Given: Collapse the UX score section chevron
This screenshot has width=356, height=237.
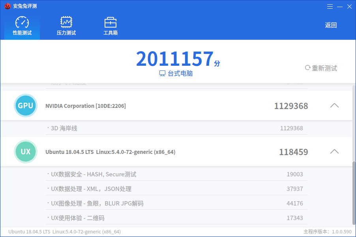Looking at the screenshot, I should (334, 151).
